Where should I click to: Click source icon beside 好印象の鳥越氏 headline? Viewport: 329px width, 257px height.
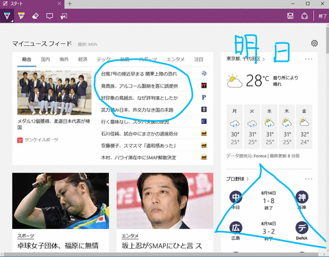pyautogui.click(x=204, y=97)
